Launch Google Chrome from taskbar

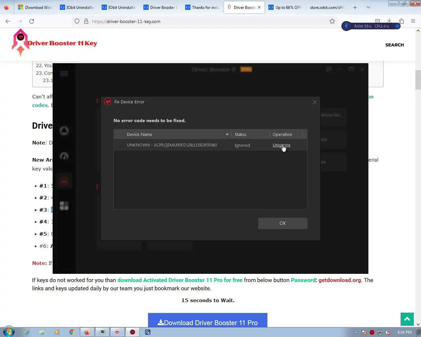(72, 332)
